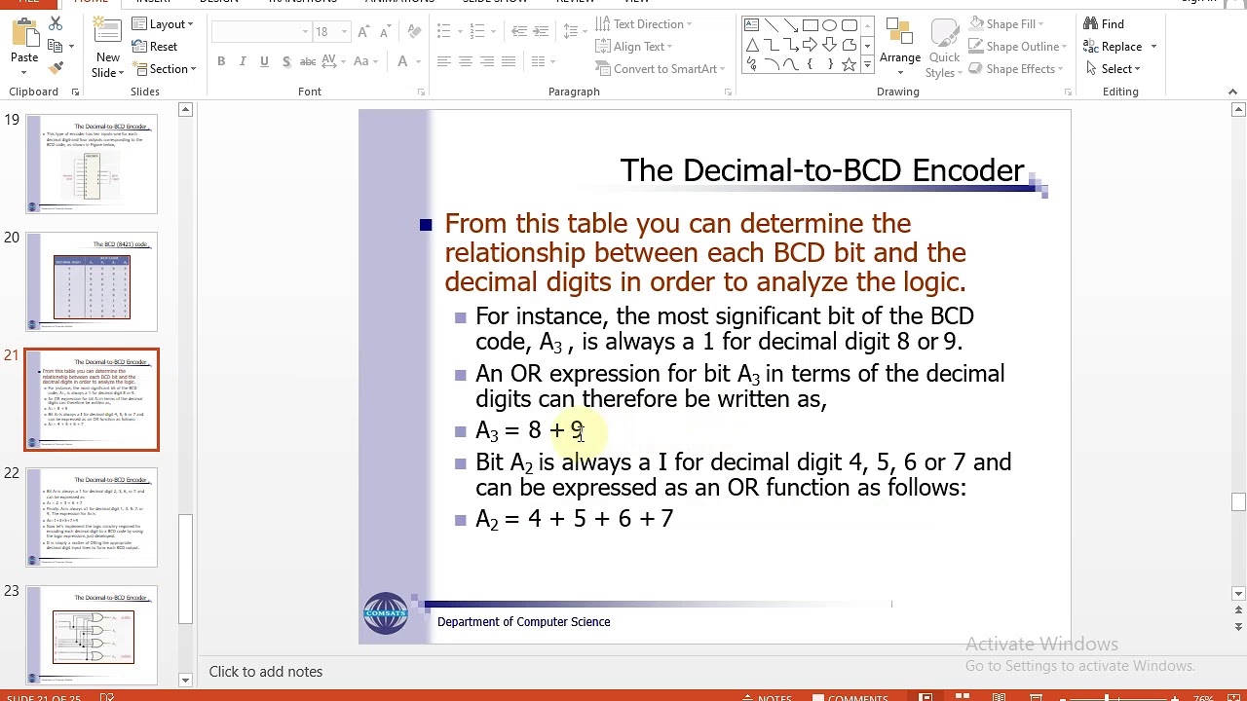Open Quick Styles gallery
The width and height of the screenshot is (1247, 701).
click(944, 48)
